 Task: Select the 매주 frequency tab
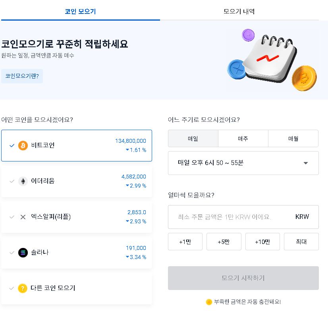[243, 138]
